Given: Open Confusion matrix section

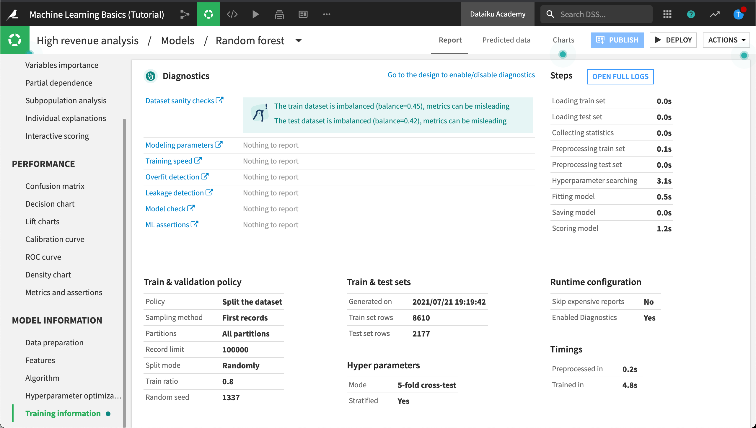Looking at the screenshot, I should pyautogui.click(x=55, y=186).
